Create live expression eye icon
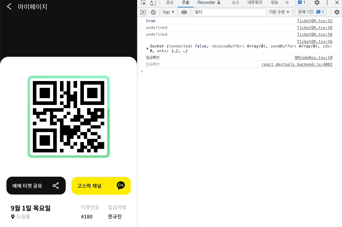Viewport: 342px width, 227px height. click(184, 12)
